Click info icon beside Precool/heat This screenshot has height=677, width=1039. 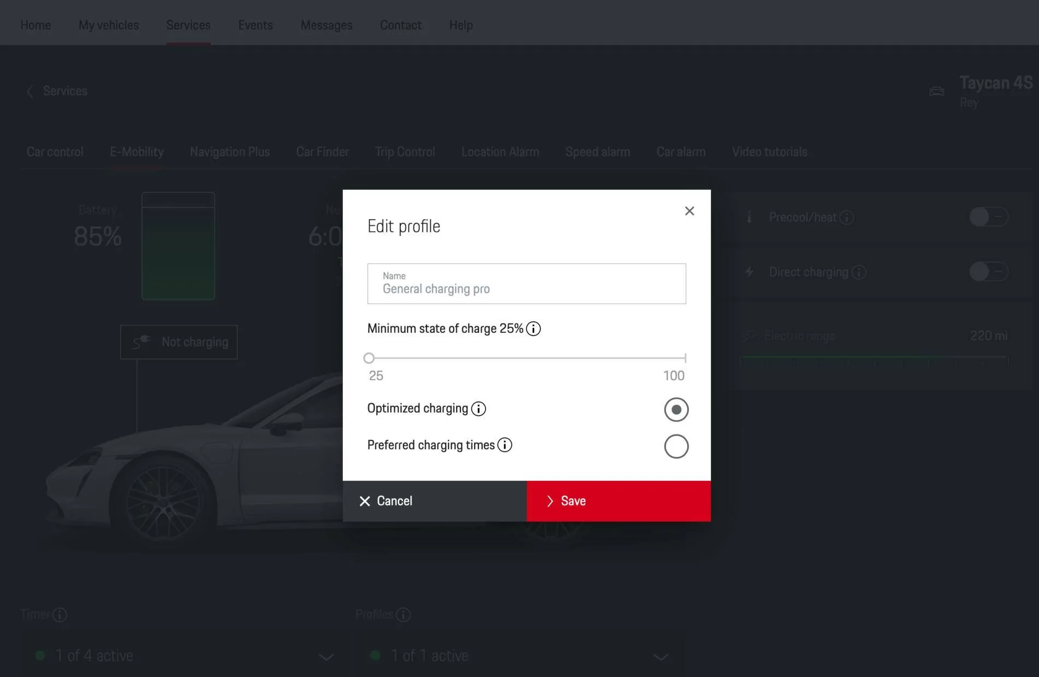point(847,217)
